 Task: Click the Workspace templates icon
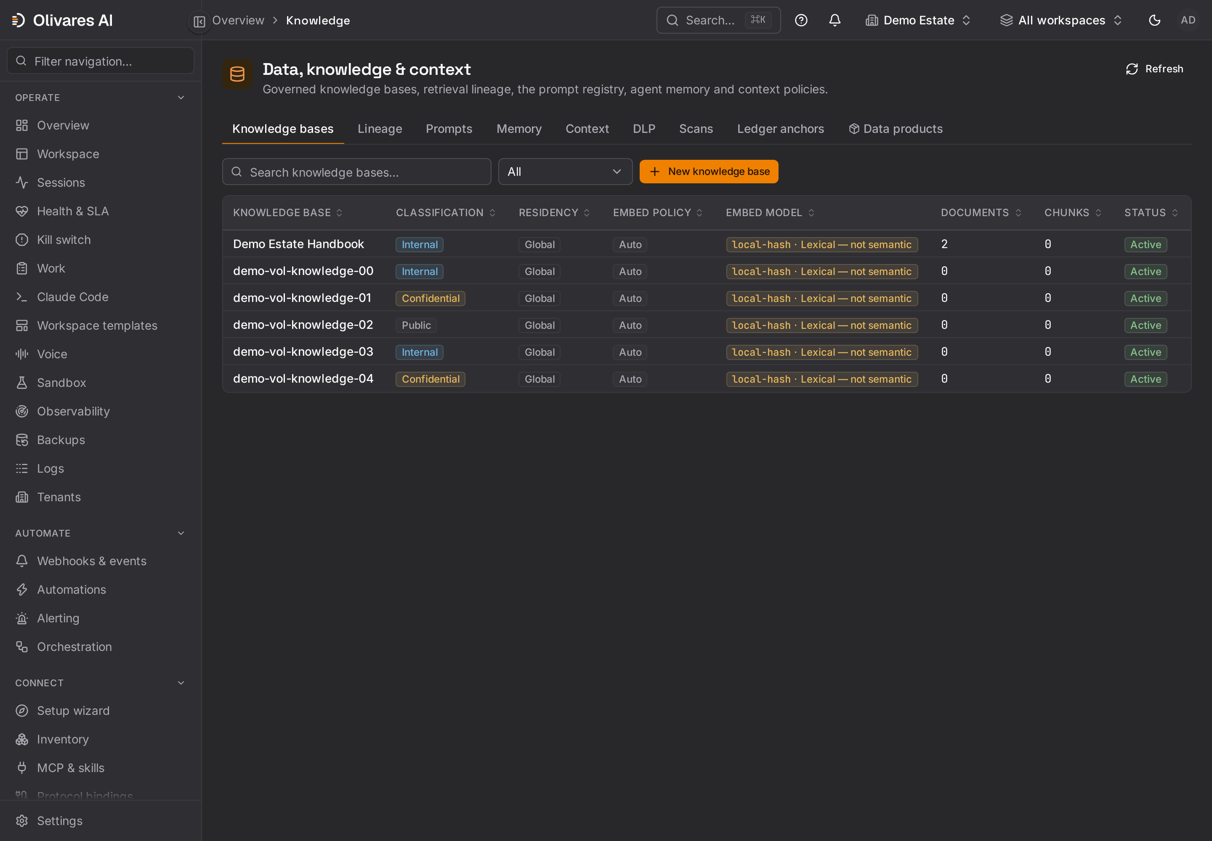tap(21, 325)
